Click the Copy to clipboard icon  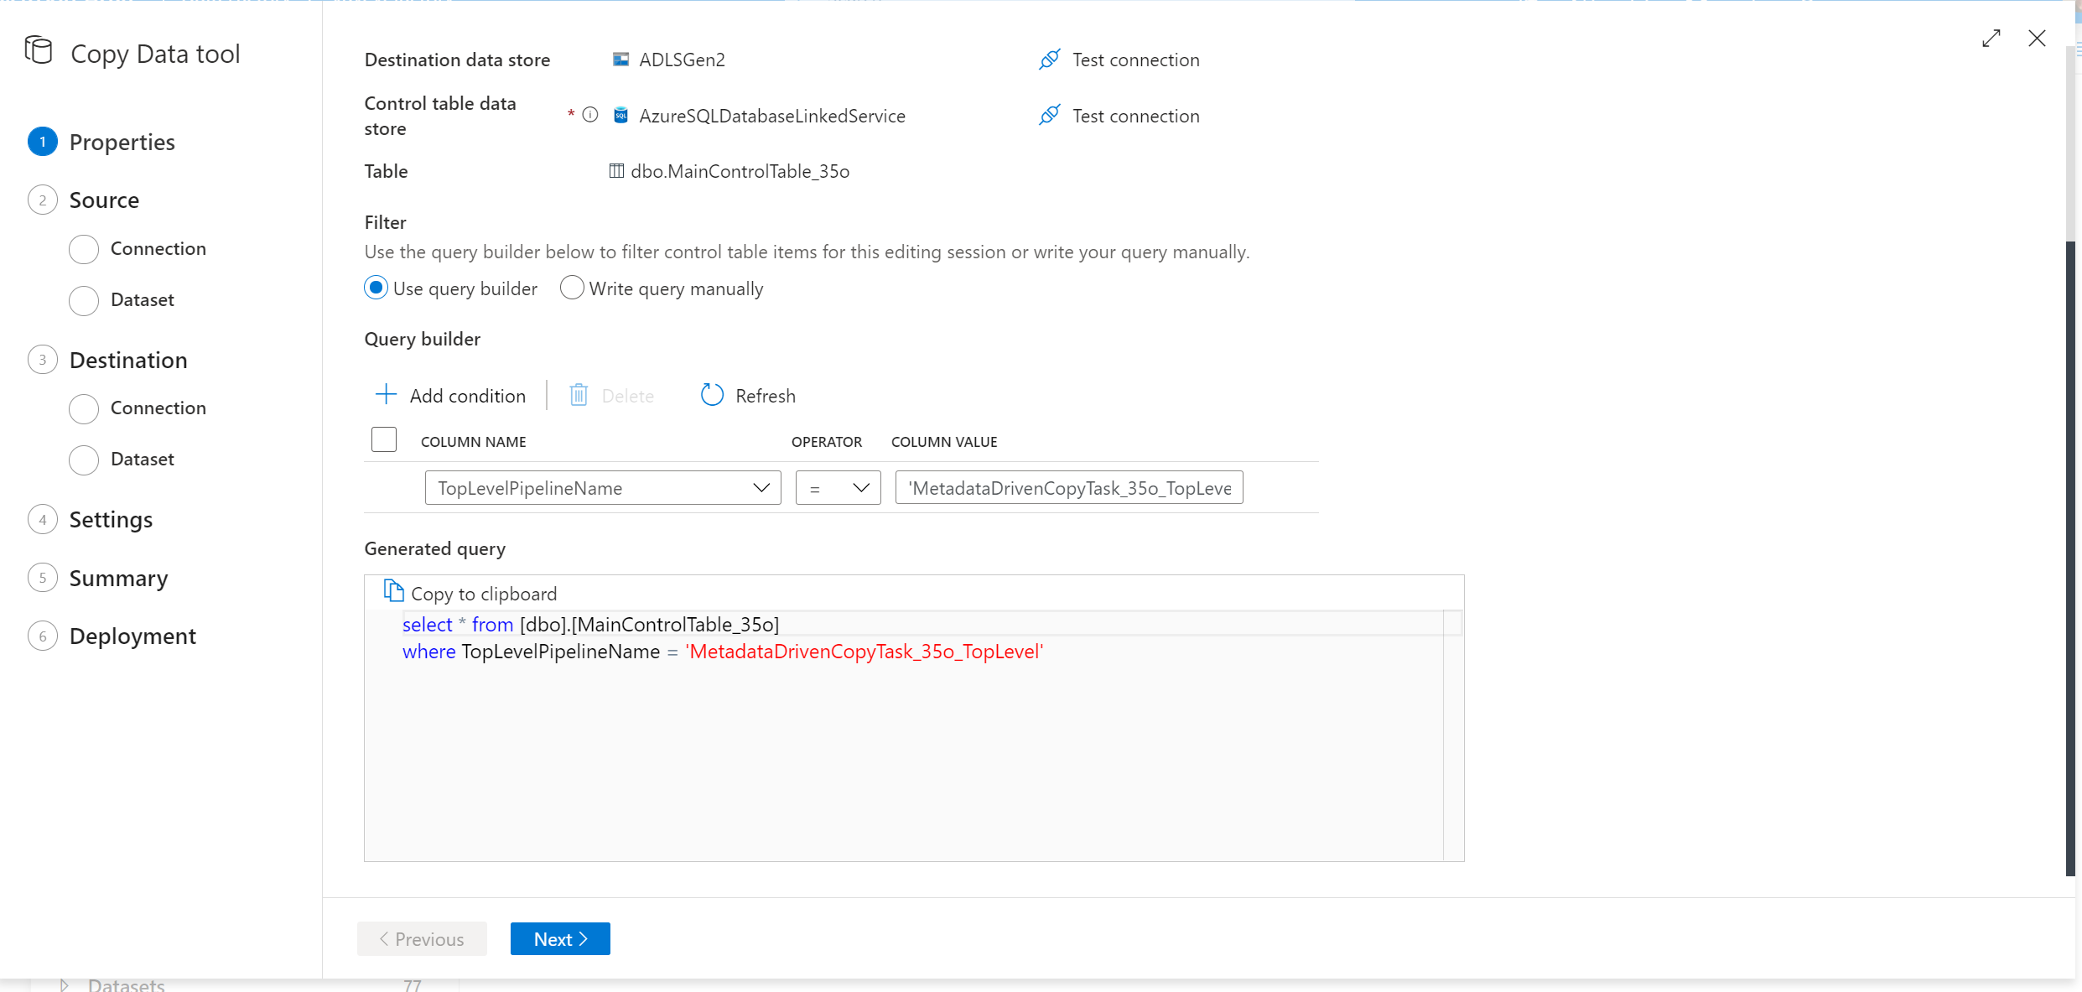click(x=394, y=592)
